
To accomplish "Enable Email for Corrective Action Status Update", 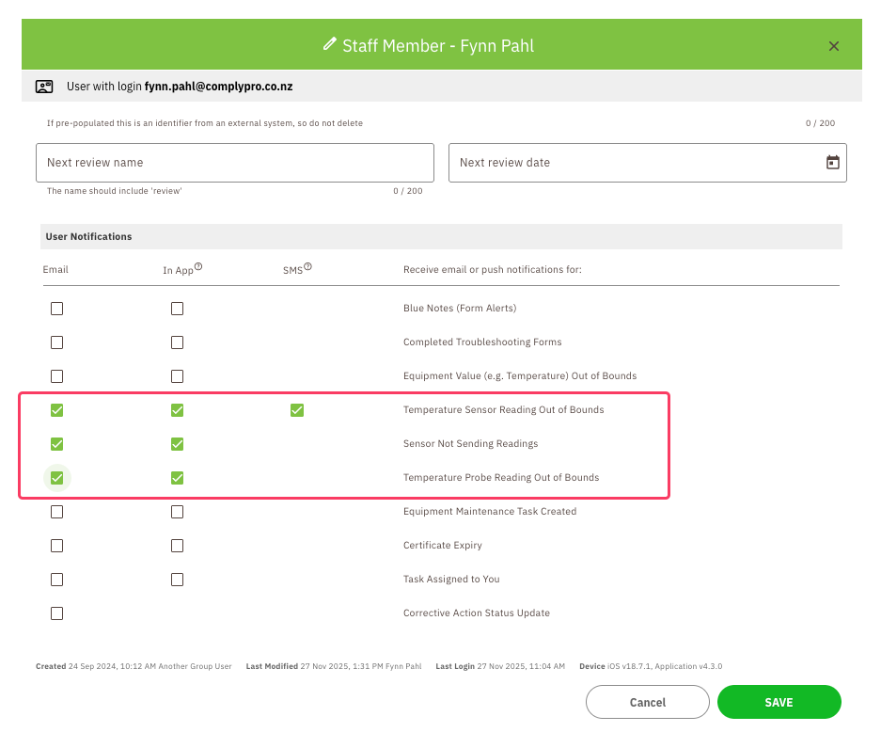I will 56,613.
